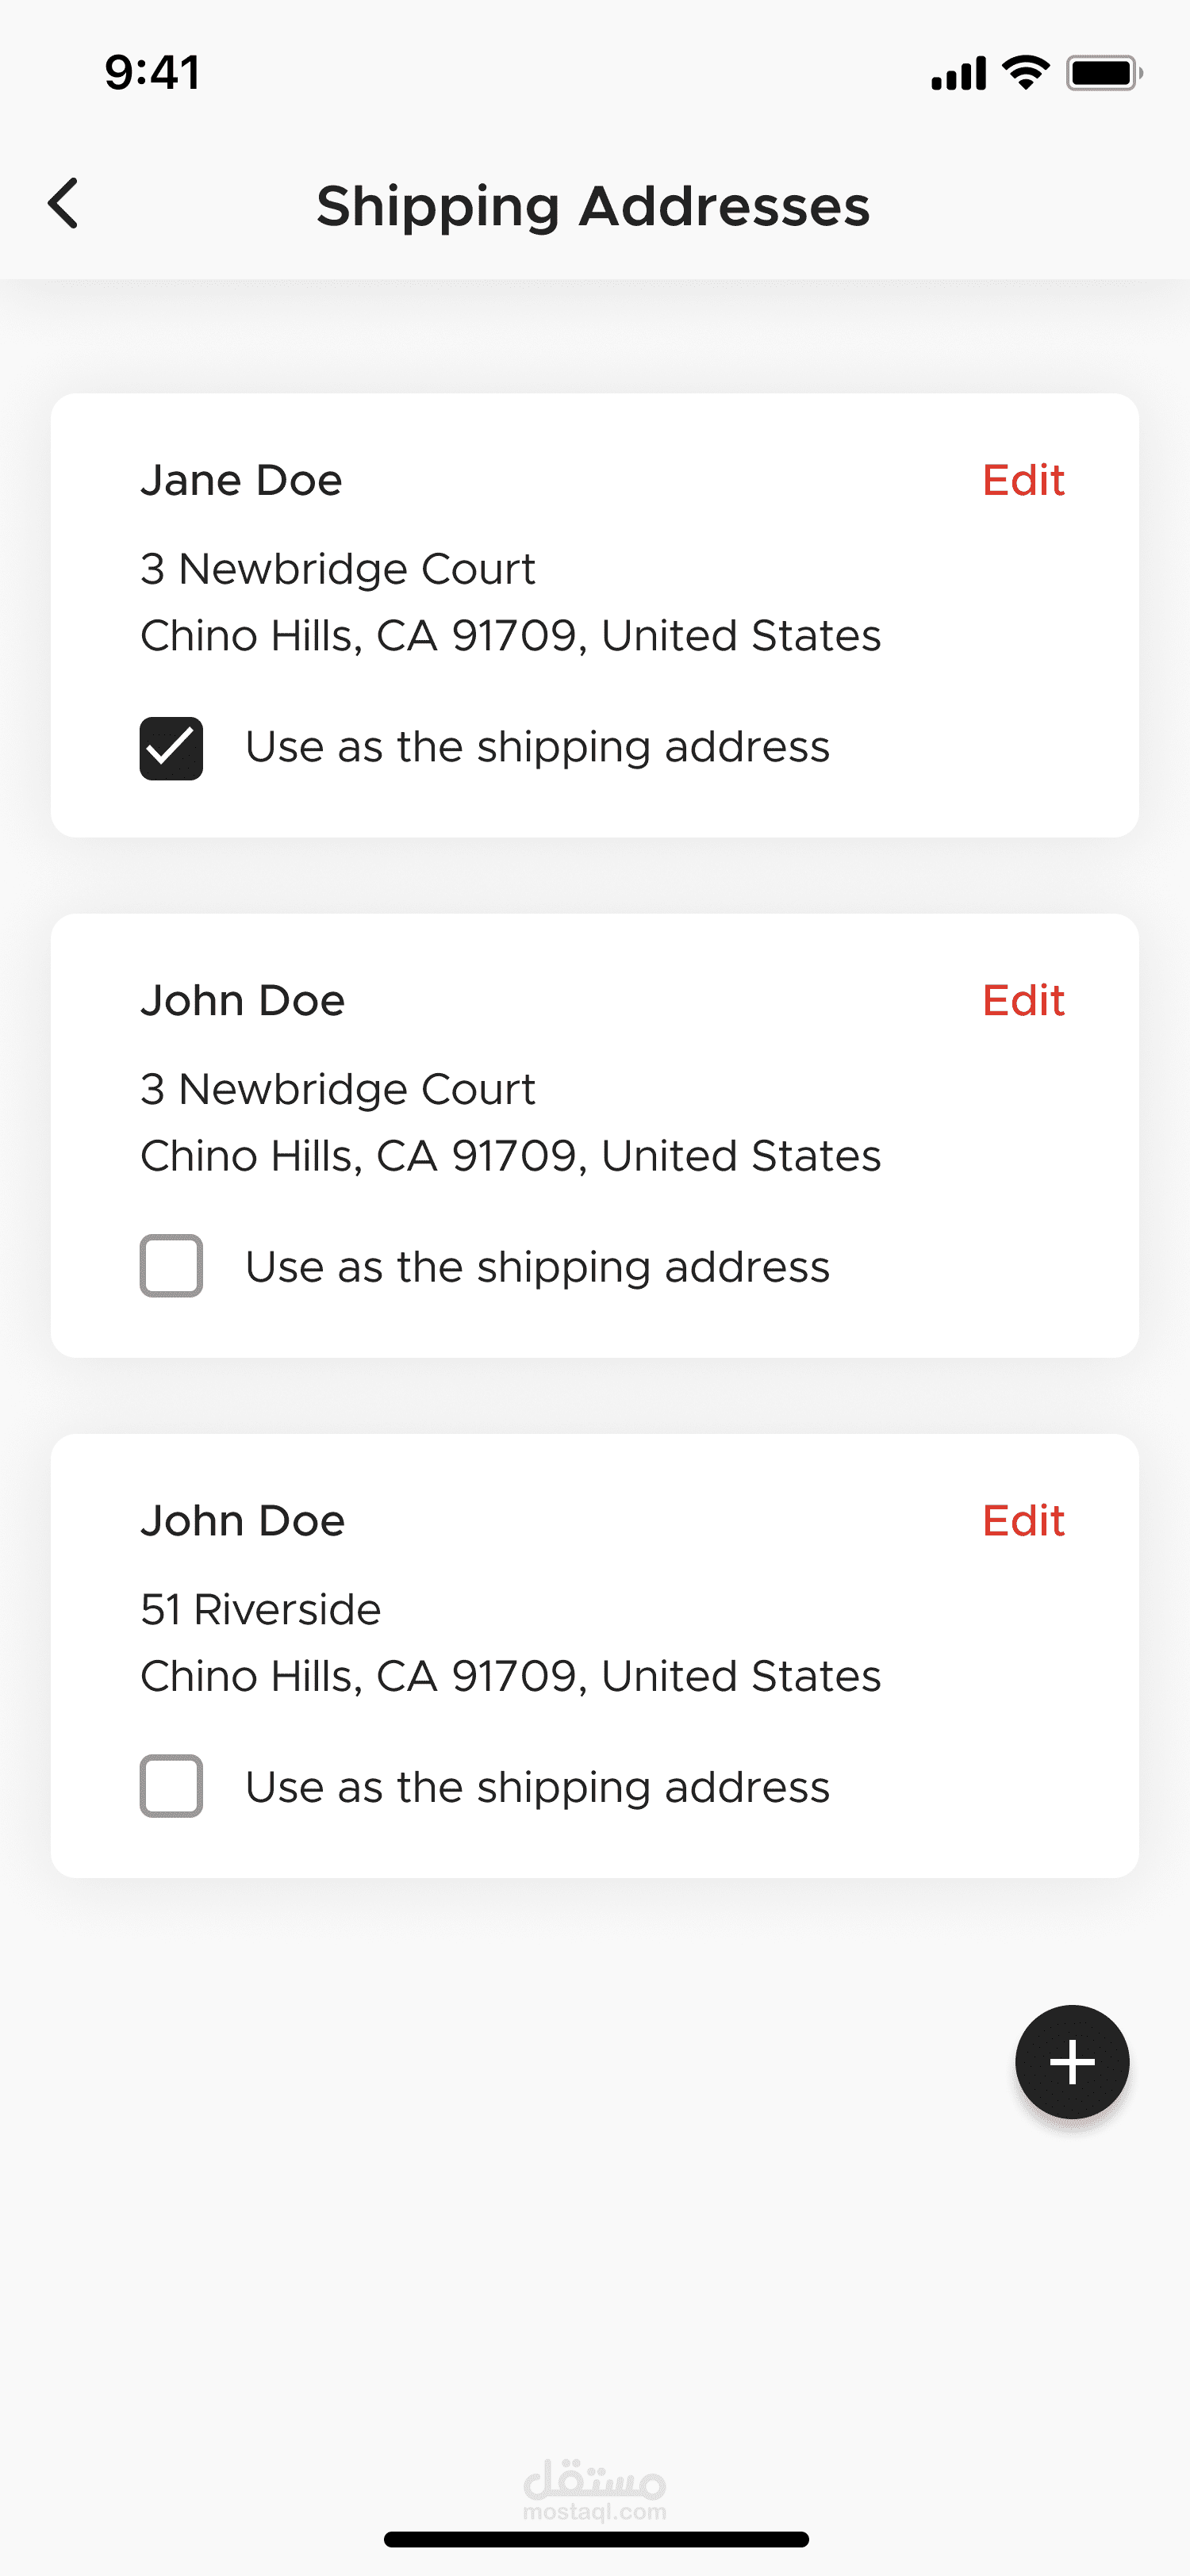
Task: Tap the 9:41 clock in status bar
Action: click(x=153, y=73)
